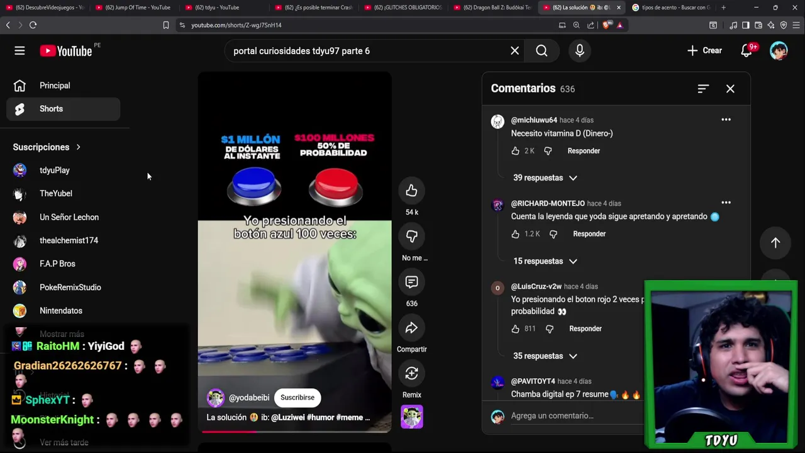Open the notifications bell
Viewport: 805px width, 453px height.
[x=747, y=51]
